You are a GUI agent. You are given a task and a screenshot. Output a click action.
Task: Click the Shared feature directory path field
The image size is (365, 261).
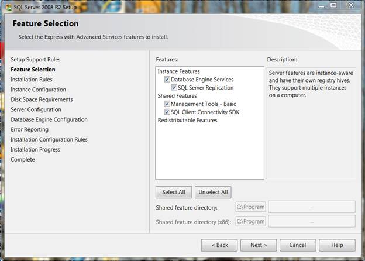tap(251, 207)
